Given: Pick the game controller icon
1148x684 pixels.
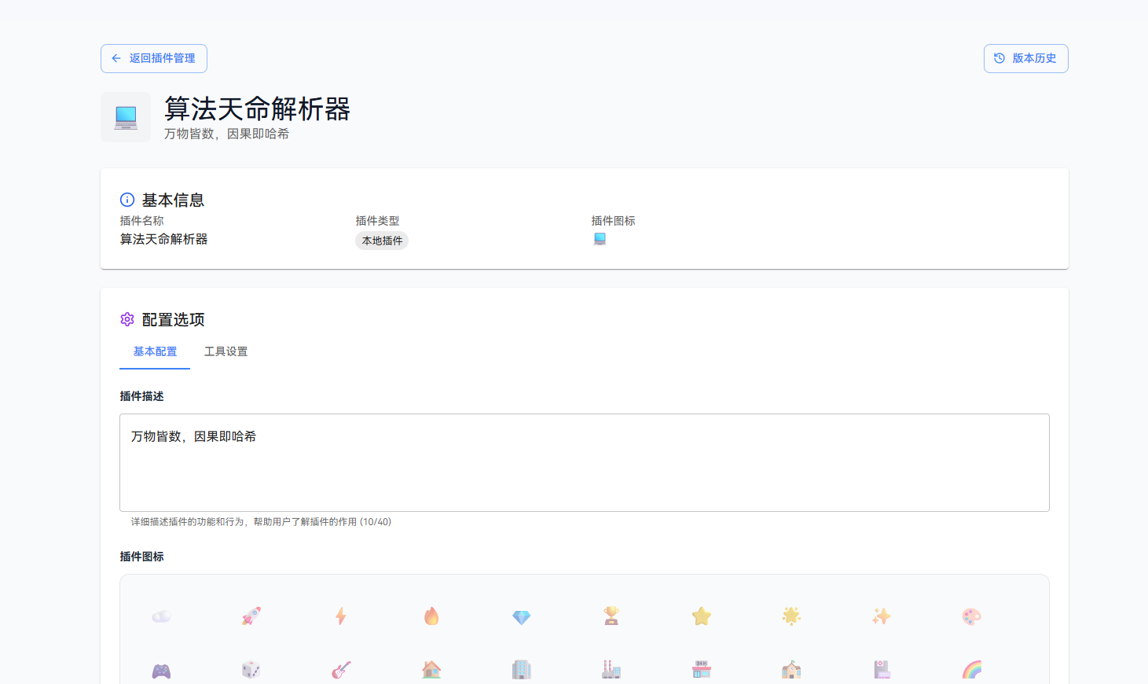Looking at the screenshot, I should tap(161, 671).
